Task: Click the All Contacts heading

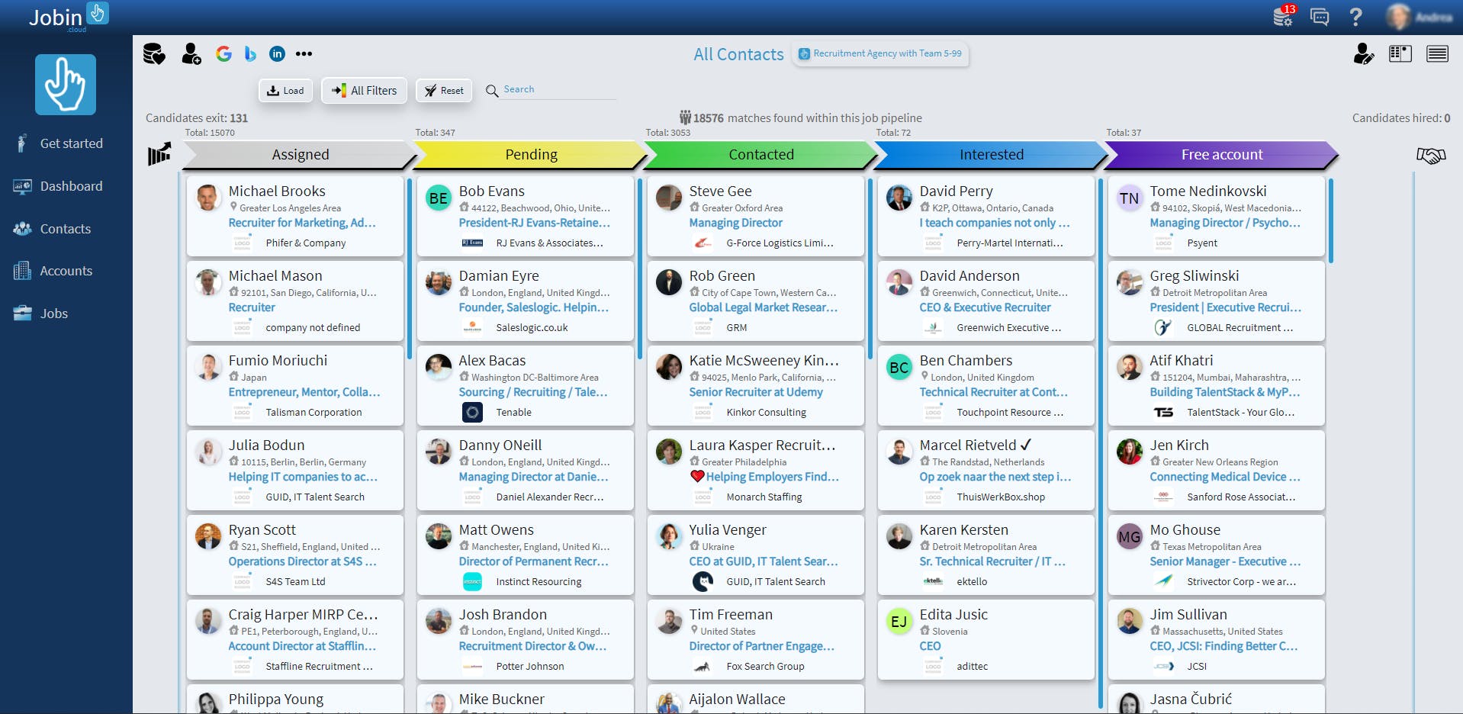Action: point(738,54)
